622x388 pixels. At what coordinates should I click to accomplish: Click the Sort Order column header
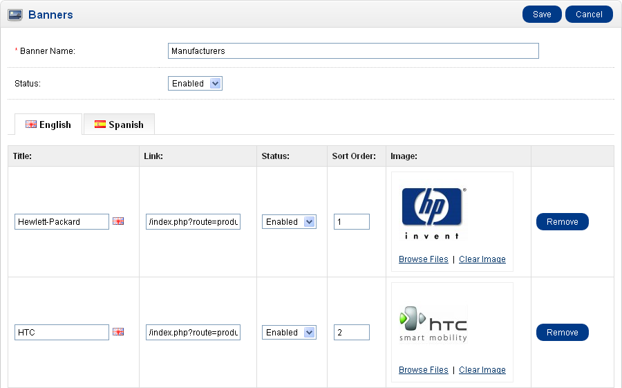coord(354,156)
